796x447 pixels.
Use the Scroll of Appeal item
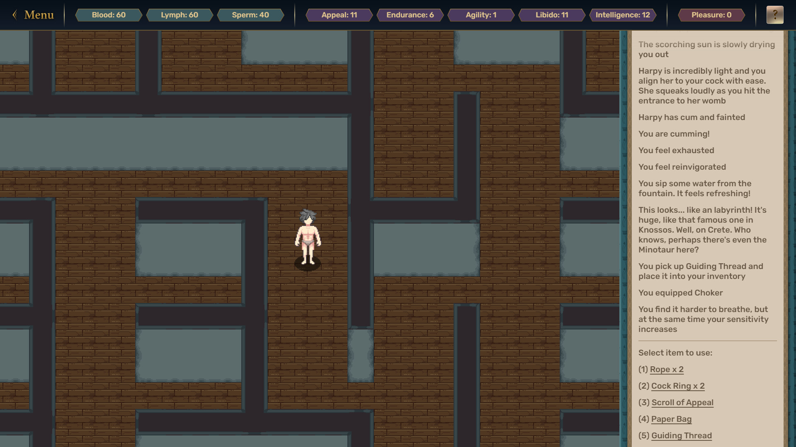coord(682,402)
